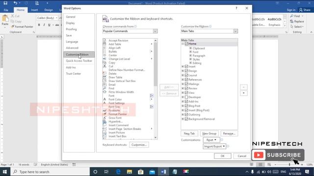Click the Windows Start icon
This screenshot has height=176, width=314.
5,172
